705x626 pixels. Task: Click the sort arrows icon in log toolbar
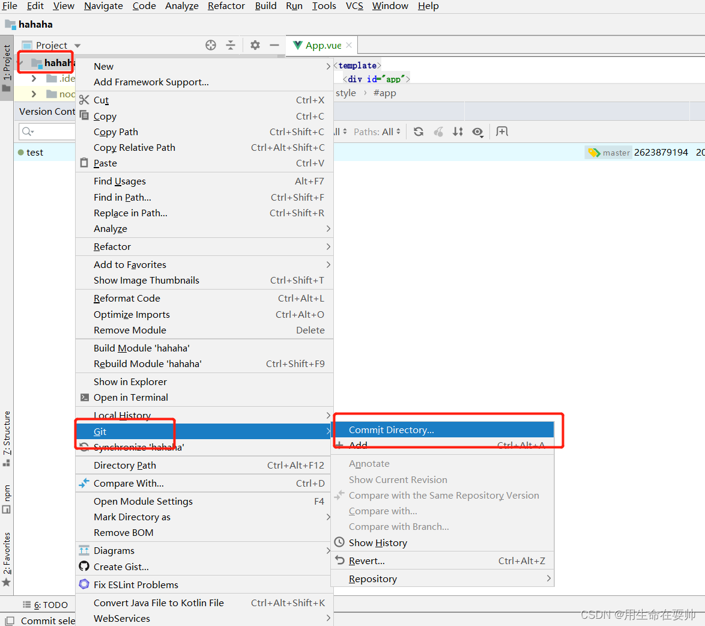[458, 132]
